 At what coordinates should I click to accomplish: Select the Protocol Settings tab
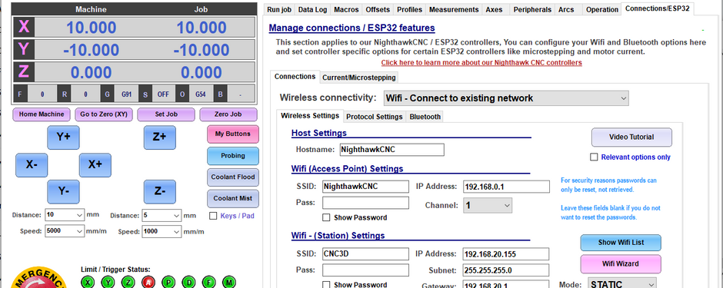click(x=375, y=117)
